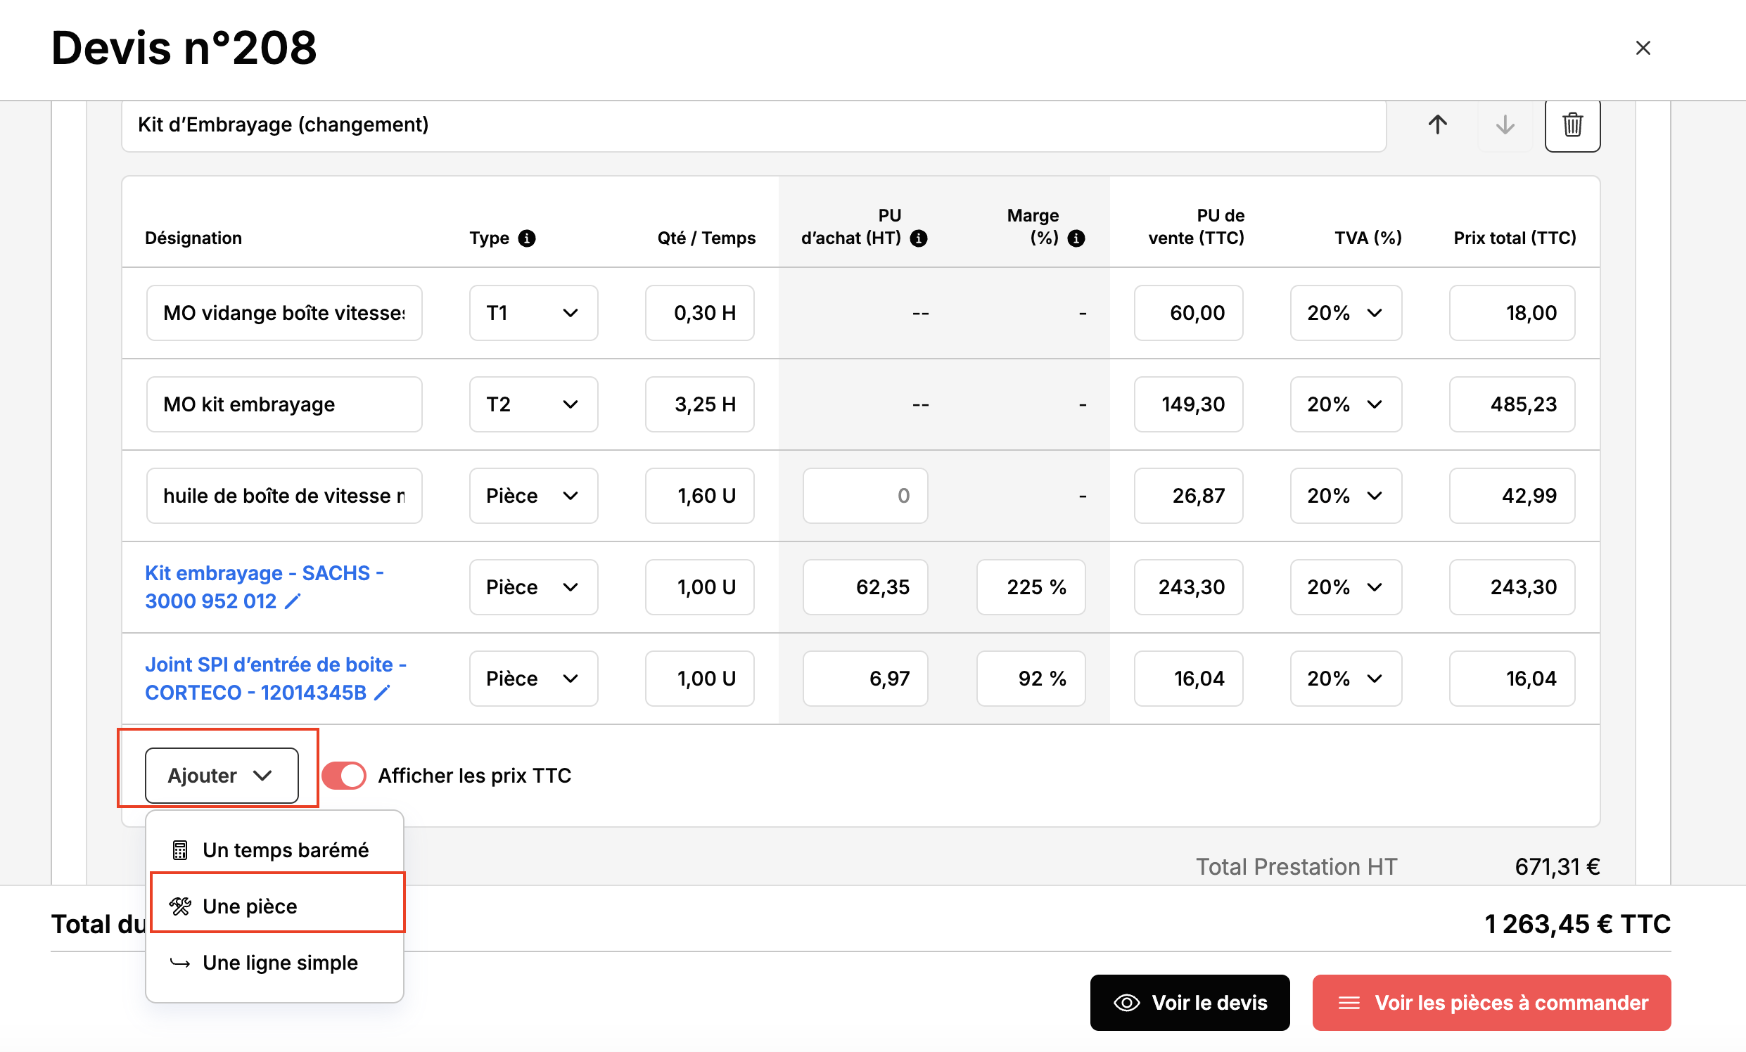The width and height of the screenshot is (1746, 1052).
Task: Select Une ligne simple menu entry
Action: pyautogui.click(x=274, y=963)
